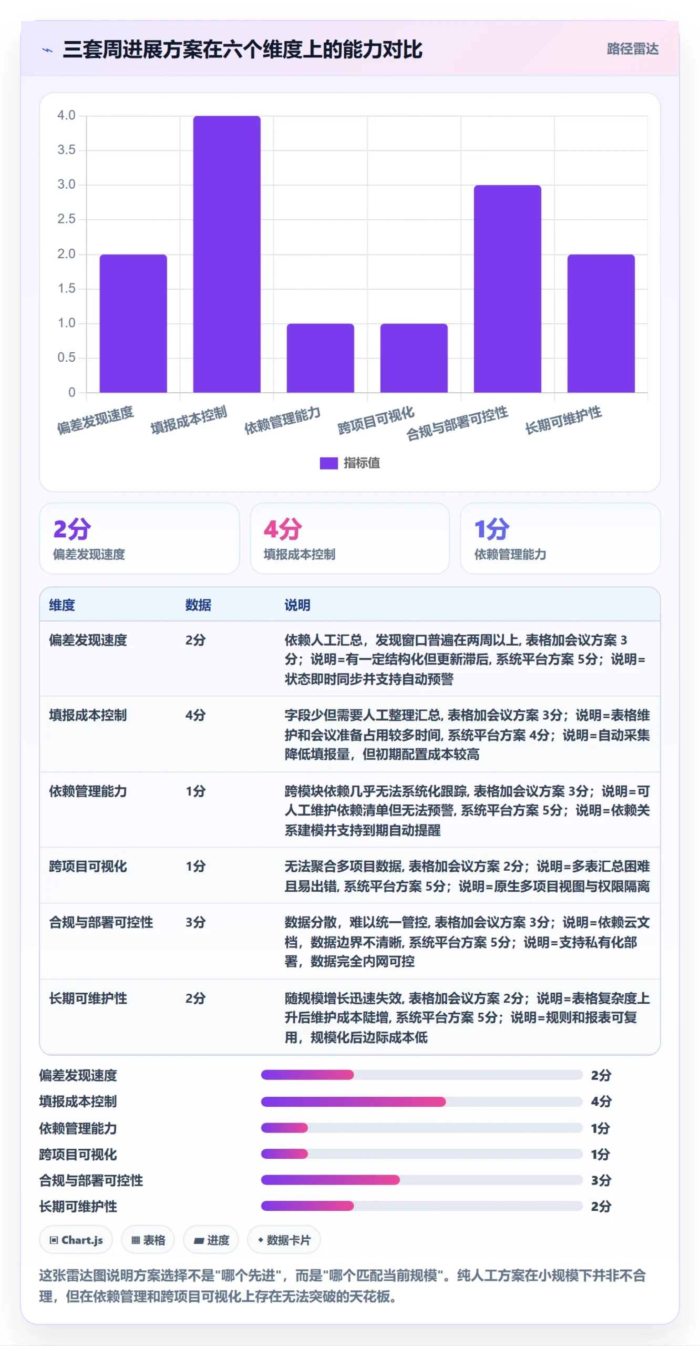Click the 进度 tag chip
700x1346 pixels.
(x=211, y=1240)
